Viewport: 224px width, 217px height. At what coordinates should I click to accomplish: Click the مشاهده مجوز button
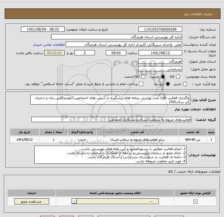pyautogui.click(x=32, y=201)
